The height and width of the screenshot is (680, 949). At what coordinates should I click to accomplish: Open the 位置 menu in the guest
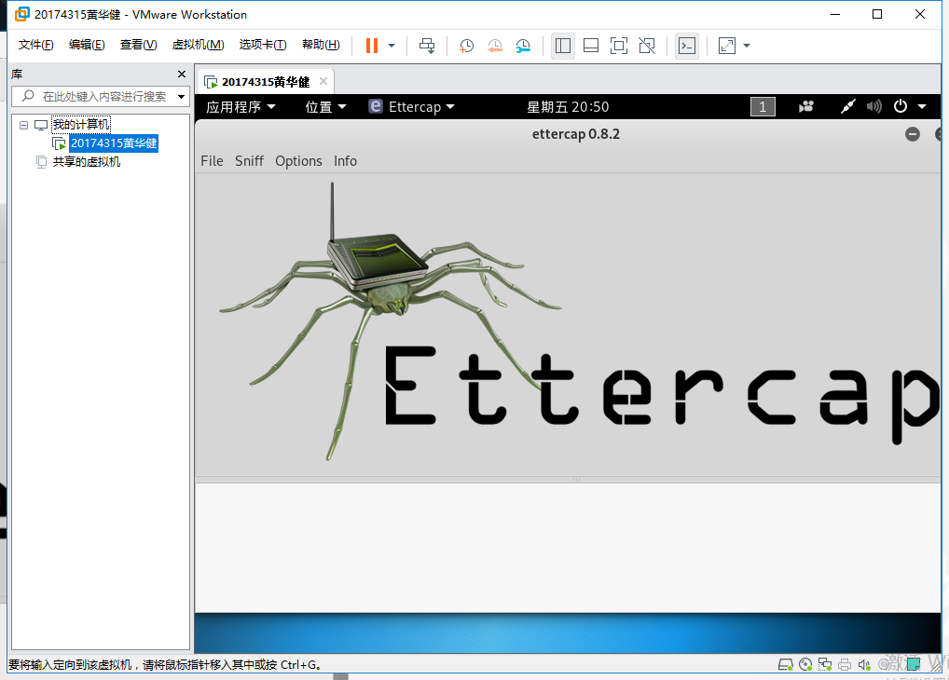point(325,107)
